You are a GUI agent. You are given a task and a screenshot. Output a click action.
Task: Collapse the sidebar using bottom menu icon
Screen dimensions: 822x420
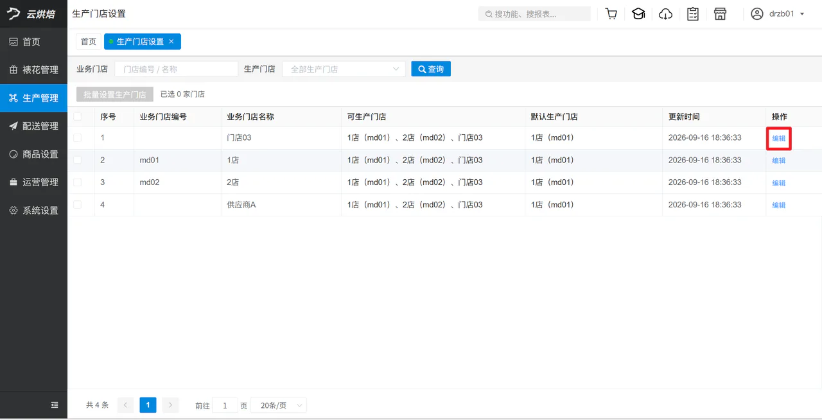(x=55, y=405)
